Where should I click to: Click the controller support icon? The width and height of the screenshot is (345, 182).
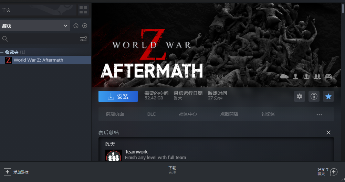pyautogui.click(x=328, y=76)
